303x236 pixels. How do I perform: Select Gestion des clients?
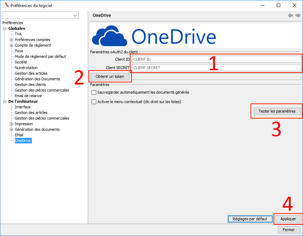[x=30, y=85]
